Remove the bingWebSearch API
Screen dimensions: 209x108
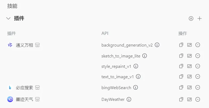(x=198, y=87)
